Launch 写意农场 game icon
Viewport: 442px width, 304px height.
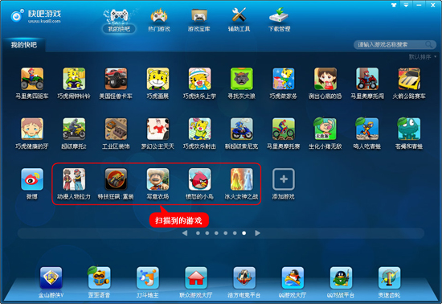tap(158, 179)
